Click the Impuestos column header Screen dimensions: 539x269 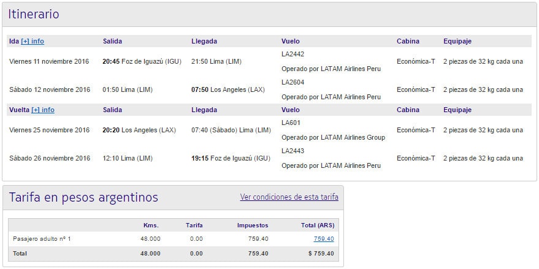(x=253, y=225)
